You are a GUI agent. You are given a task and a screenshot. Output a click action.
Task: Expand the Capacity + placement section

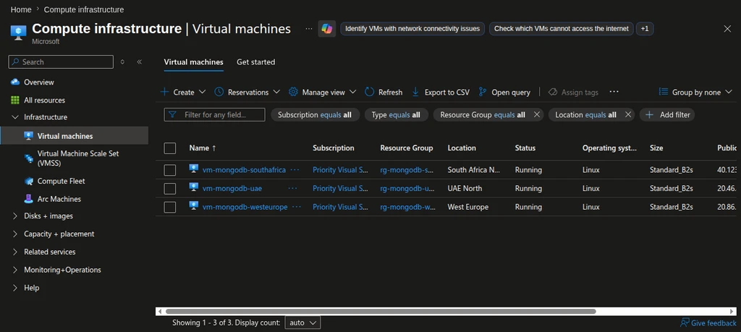15,234
